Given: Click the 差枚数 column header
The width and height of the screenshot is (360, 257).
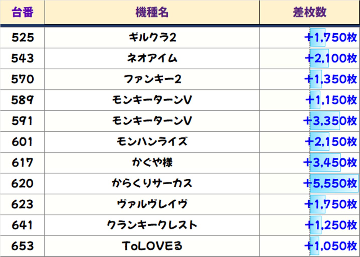Looking at the screenshot, I should [x=310, y=12].
